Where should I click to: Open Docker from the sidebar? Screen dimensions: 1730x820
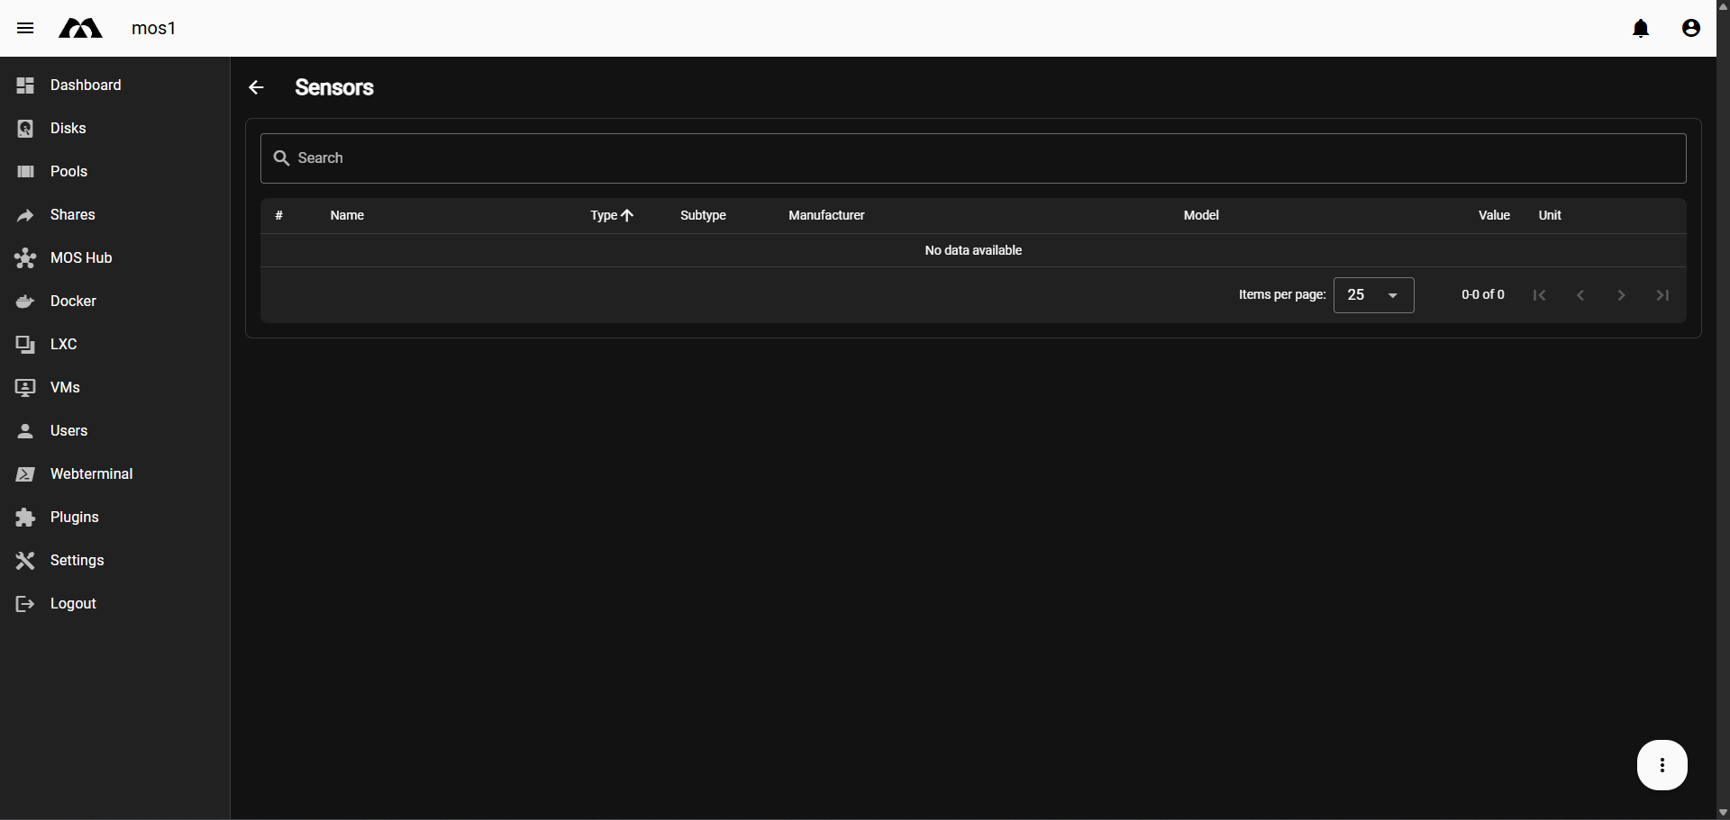[73, 301]
